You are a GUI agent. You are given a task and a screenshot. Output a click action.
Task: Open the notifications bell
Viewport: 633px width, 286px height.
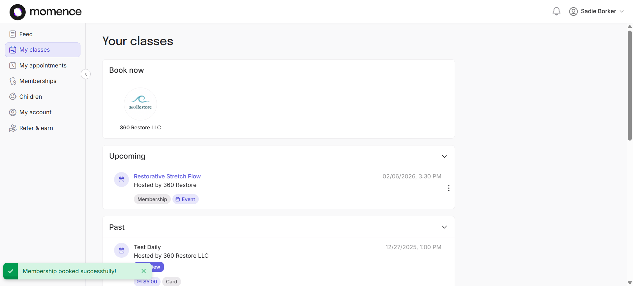(x=556, y=11)
